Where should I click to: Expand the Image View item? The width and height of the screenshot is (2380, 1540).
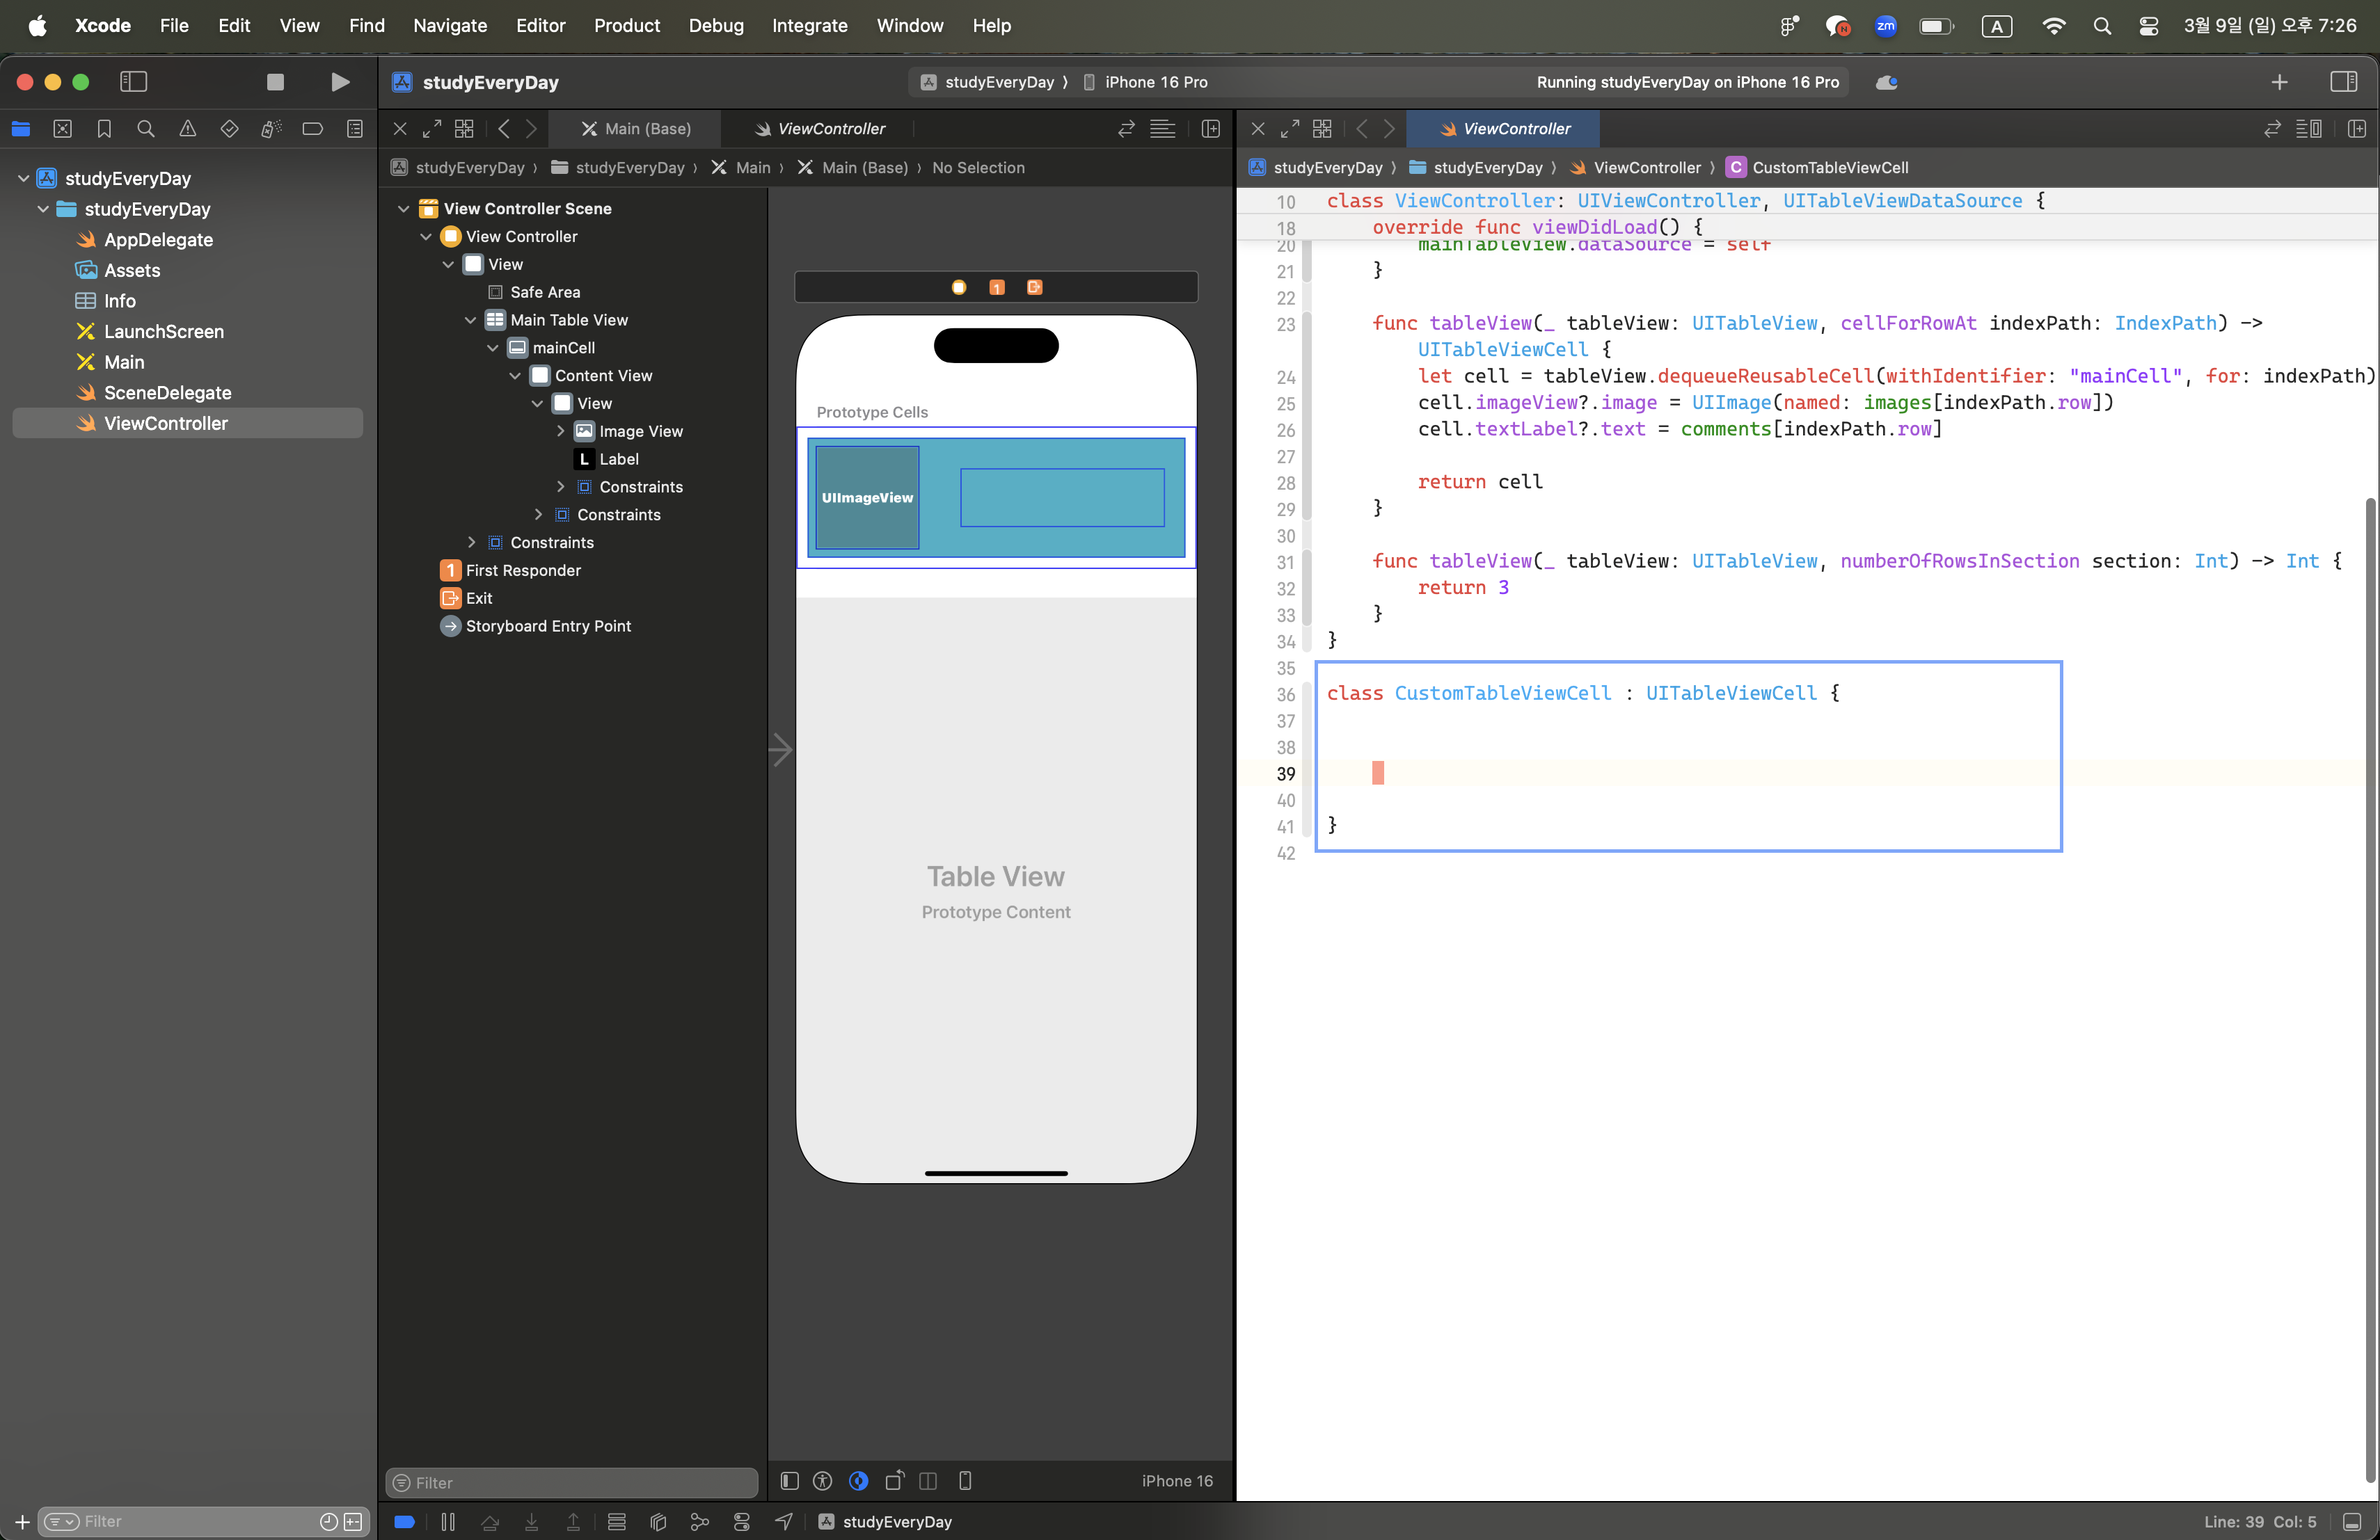pyautogui.click(x=560, y=431)
